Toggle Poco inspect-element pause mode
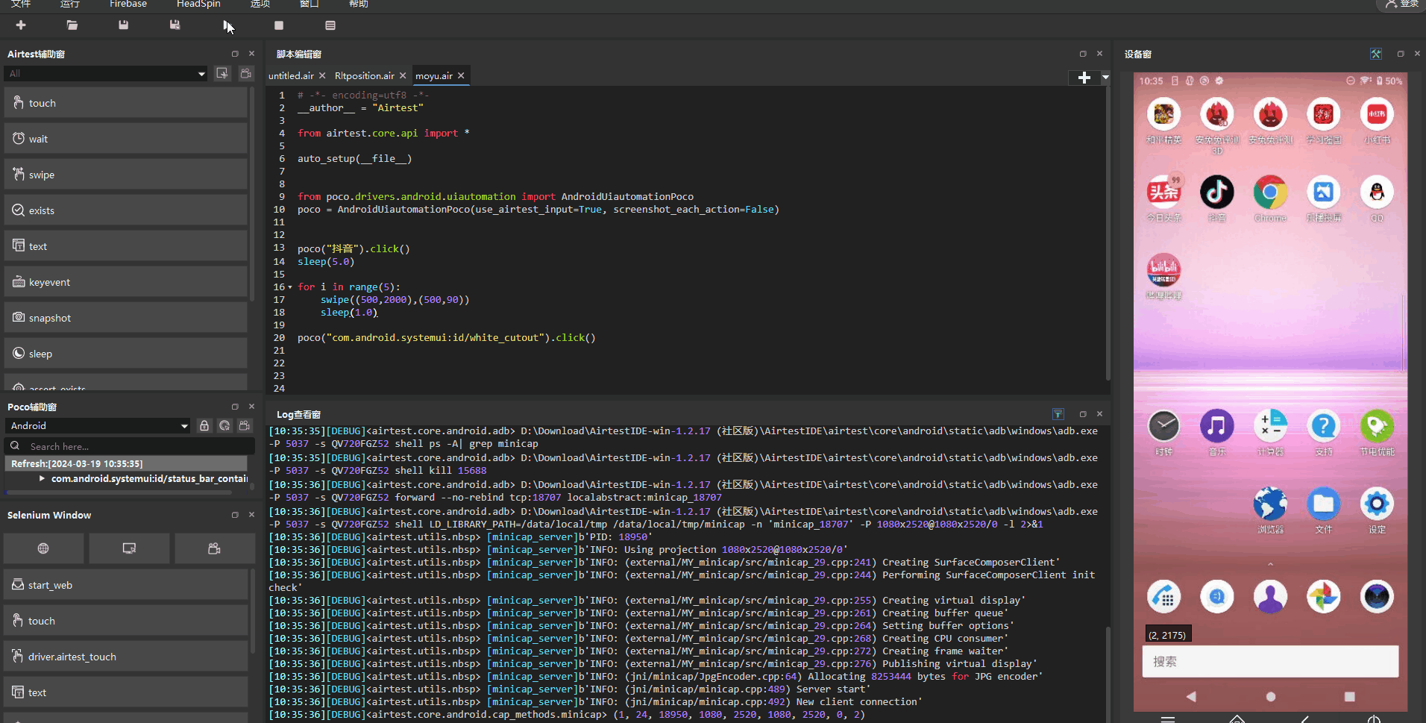Screen dimensions: 1426x723 (x=224, y=425)
